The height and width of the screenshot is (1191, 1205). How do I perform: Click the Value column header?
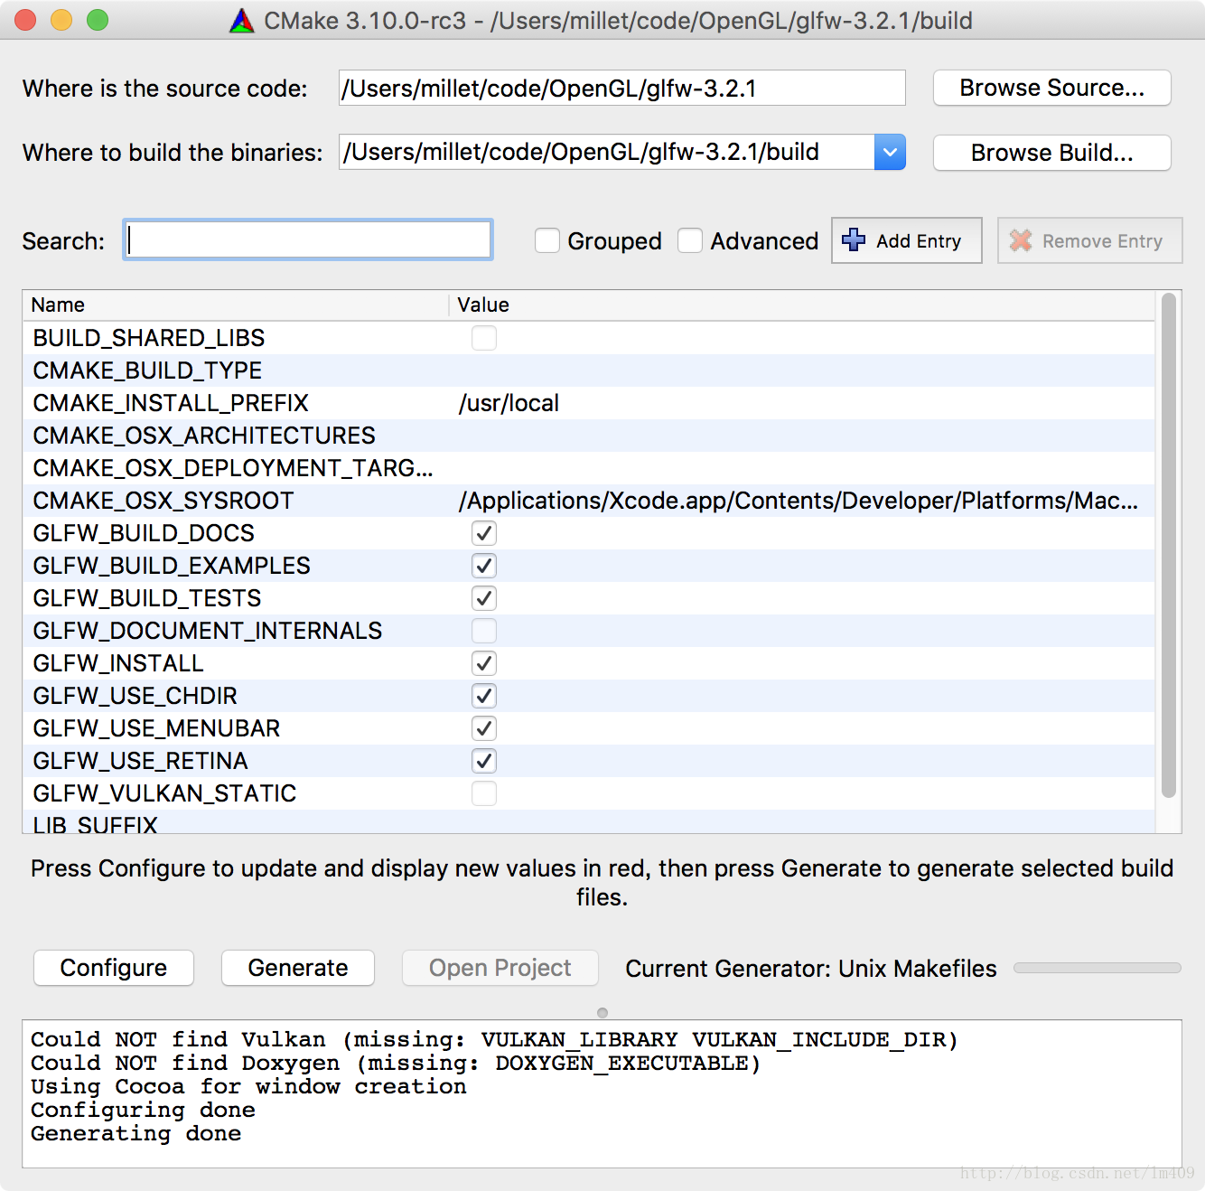[x=802, y=305]
